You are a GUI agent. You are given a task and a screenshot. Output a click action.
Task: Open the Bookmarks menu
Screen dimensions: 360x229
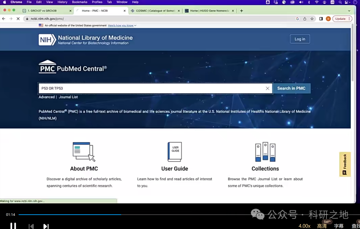pyautogui.click(x=80, y=2)
